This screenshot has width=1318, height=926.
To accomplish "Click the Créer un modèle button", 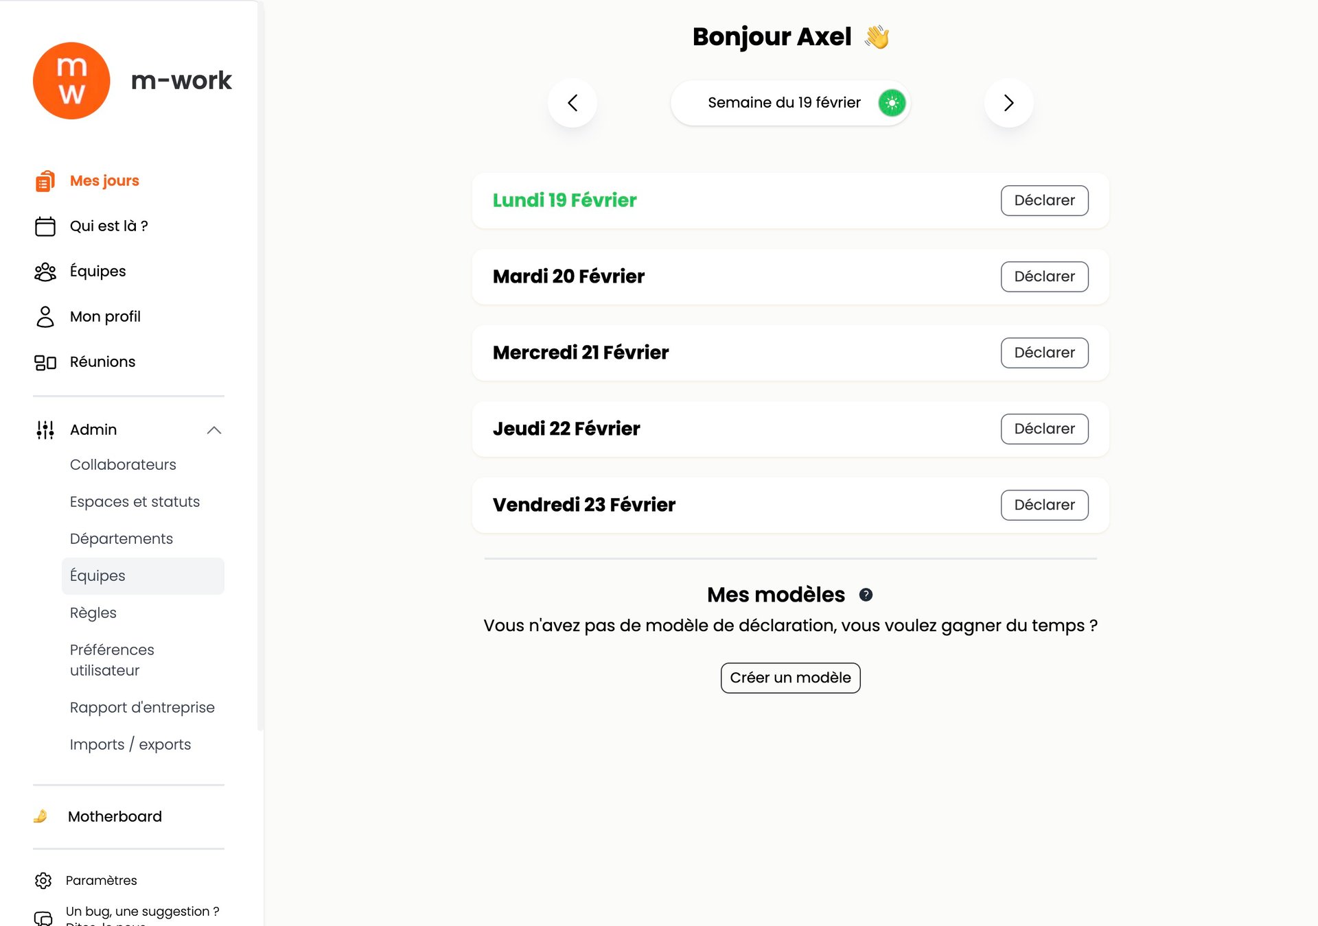I will pos(790,678).
